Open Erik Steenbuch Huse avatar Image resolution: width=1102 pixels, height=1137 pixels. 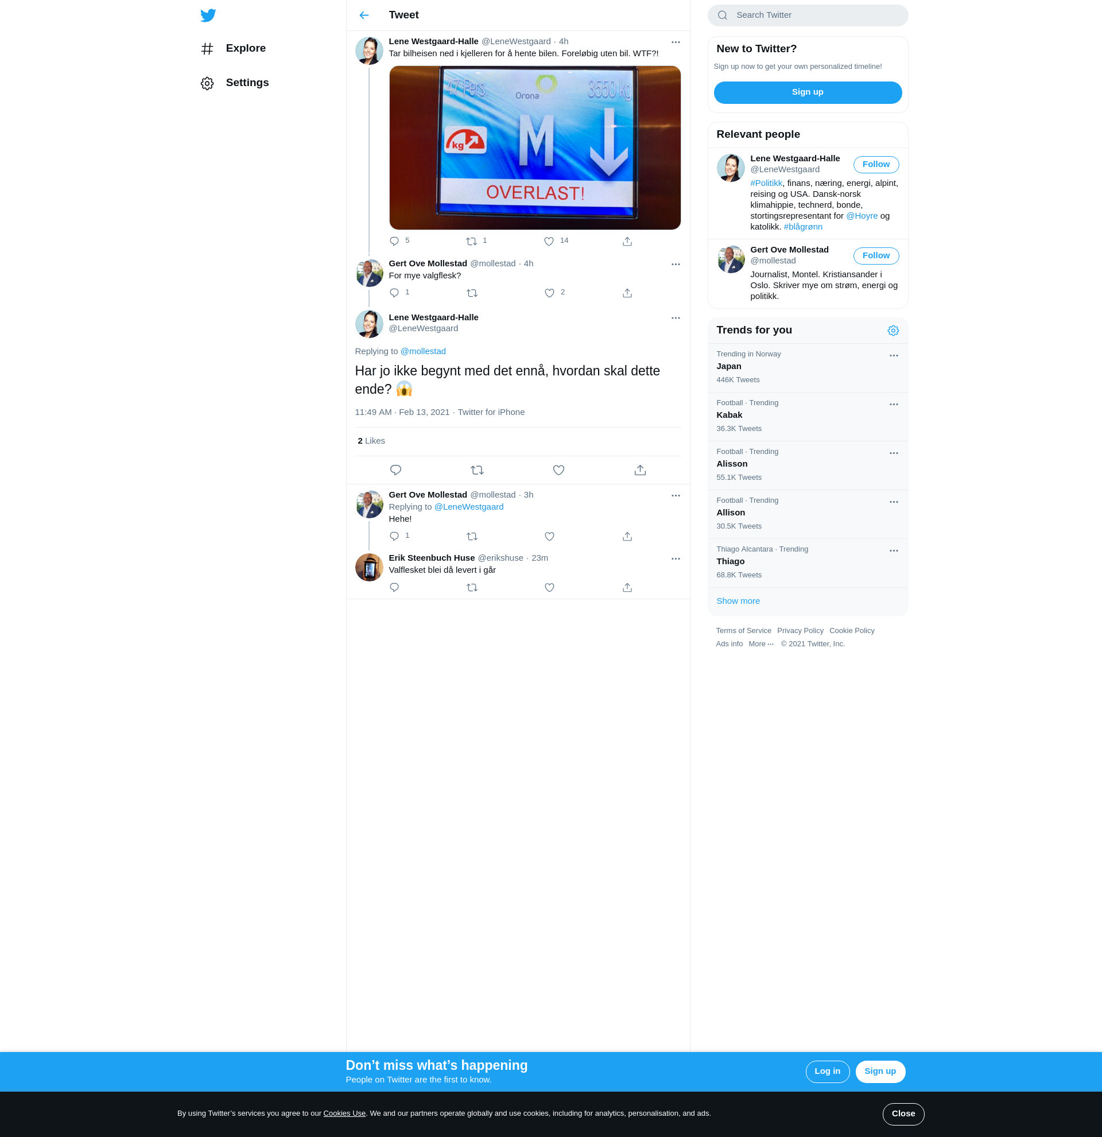369,566
